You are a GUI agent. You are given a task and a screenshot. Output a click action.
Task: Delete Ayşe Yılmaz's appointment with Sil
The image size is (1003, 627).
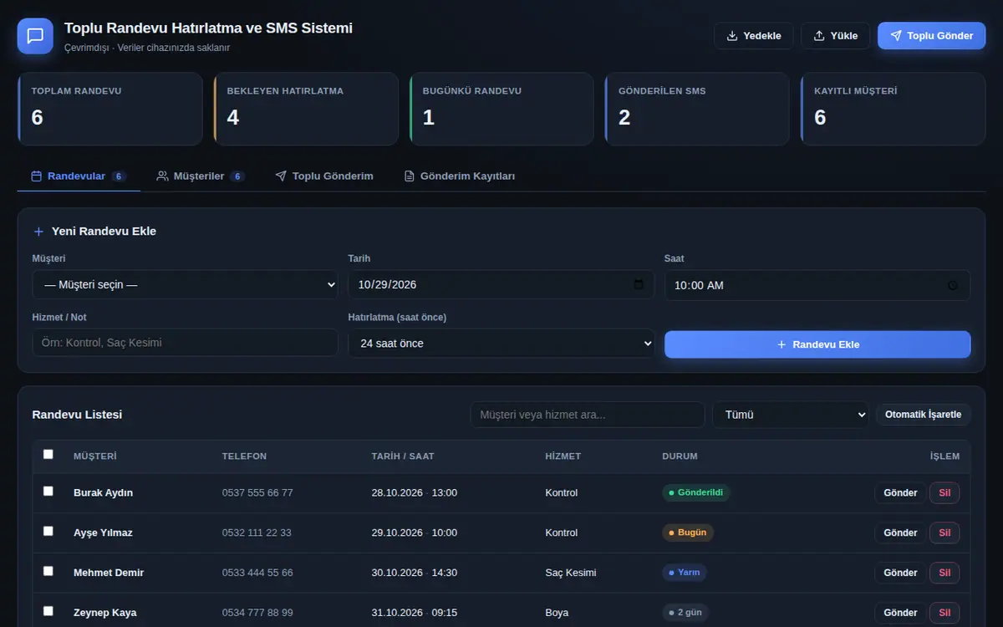click(x=944, y=533)
